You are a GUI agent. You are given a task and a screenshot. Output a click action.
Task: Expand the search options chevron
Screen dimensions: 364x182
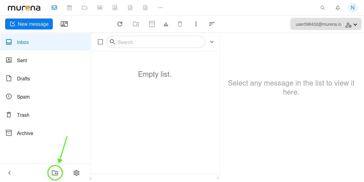[212, 42]
